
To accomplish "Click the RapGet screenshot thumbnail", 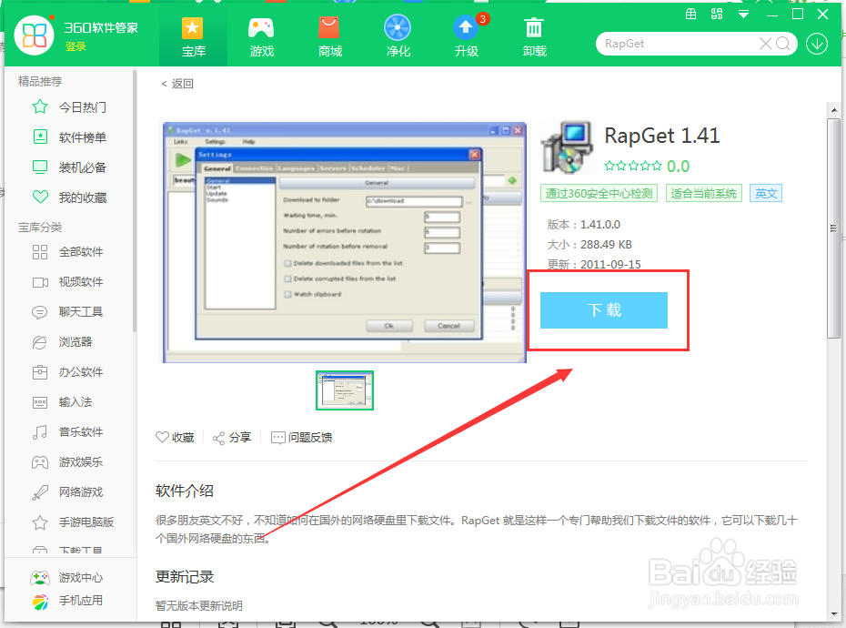I will (x=345, y=390).
